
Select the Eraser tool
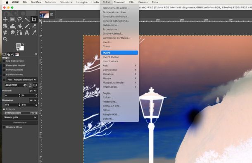tap(34, 26)
